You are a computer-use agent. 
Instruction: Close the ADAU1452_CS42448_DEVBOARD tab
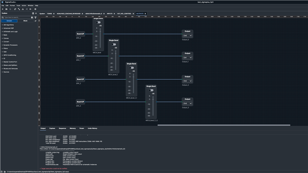(82, 14)
